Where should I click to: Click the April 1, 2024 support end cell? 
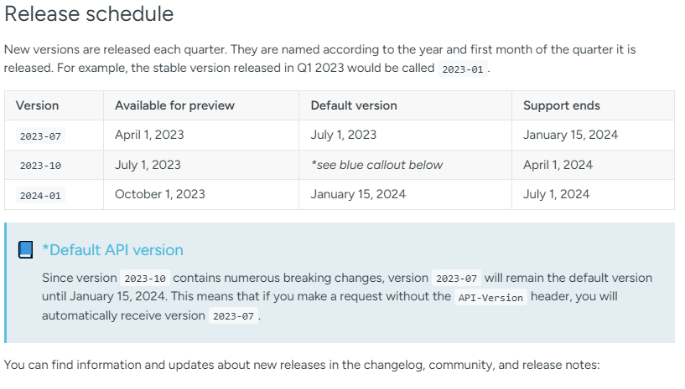[558, 165]
